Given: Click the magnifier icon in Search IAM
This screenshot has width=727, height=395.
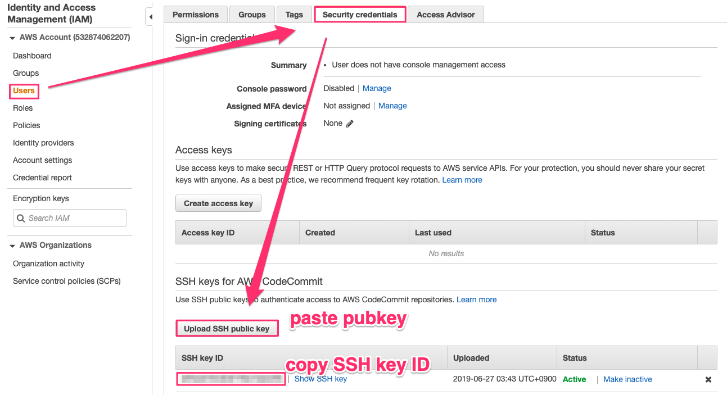Looking at the screenshot, I should pos(21,218).
